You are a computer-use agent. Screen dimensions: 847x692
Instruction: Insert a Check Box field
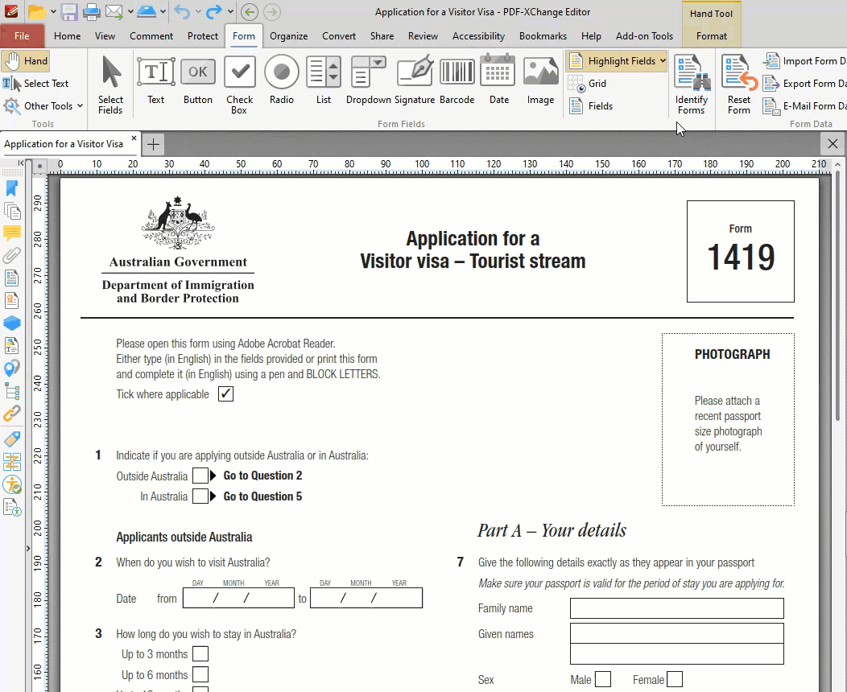239,84
